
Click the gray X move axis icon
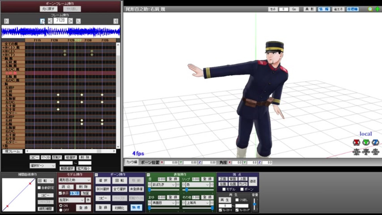pos(357,152)
